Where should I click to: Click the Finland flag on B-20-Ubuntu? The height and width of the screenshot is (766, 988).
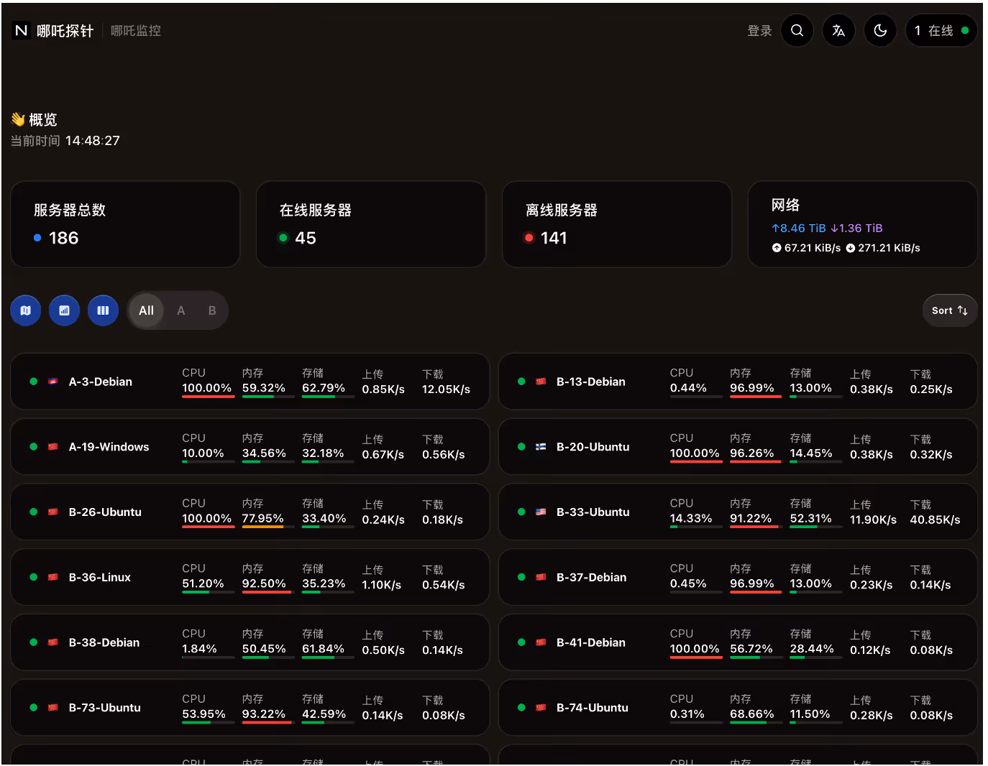541,447
